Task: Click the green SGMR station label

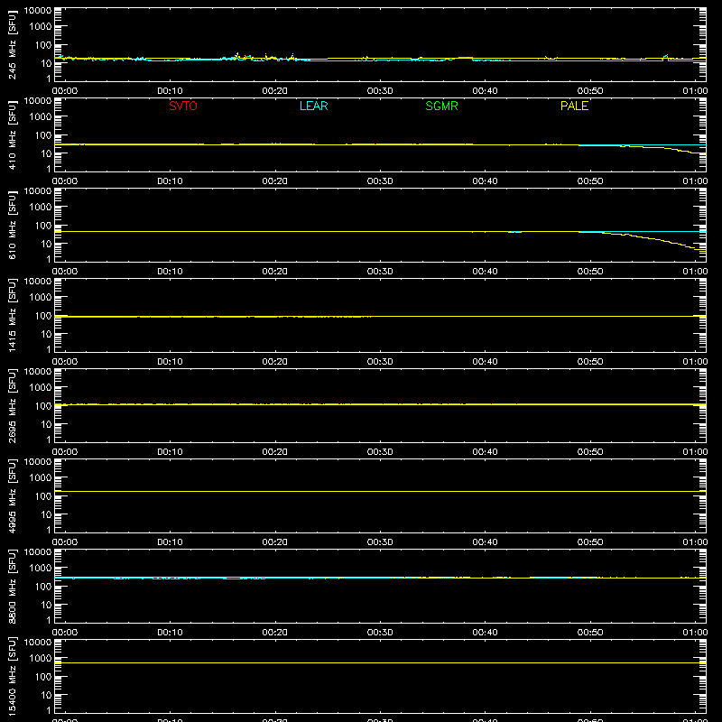Action: pos(441,106)
